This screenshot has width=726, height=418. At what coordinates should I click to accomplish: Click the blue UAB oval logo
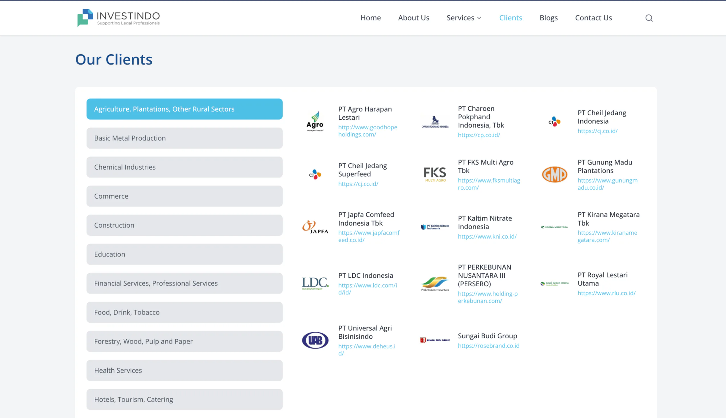coord(315,340)
